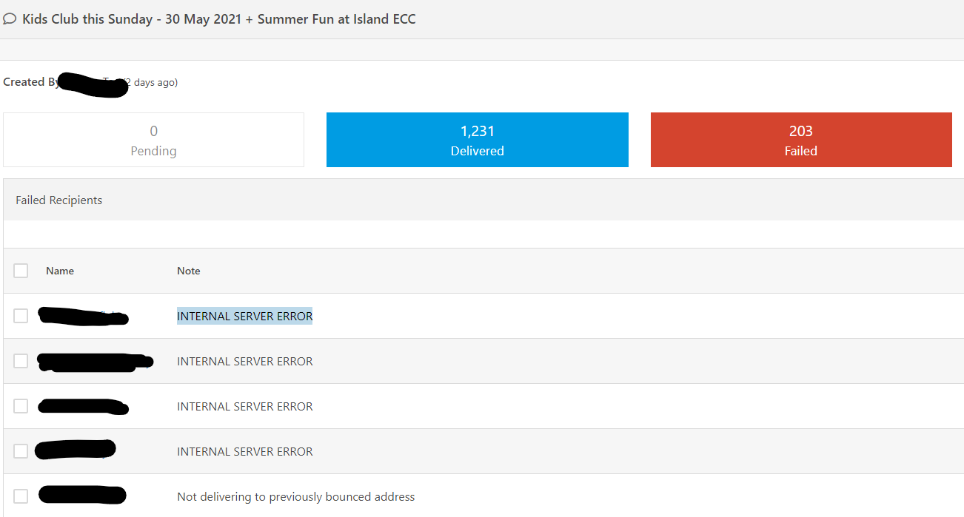Select the third failed recipient's checkbox
964x517 pixels.
point(21,406)
